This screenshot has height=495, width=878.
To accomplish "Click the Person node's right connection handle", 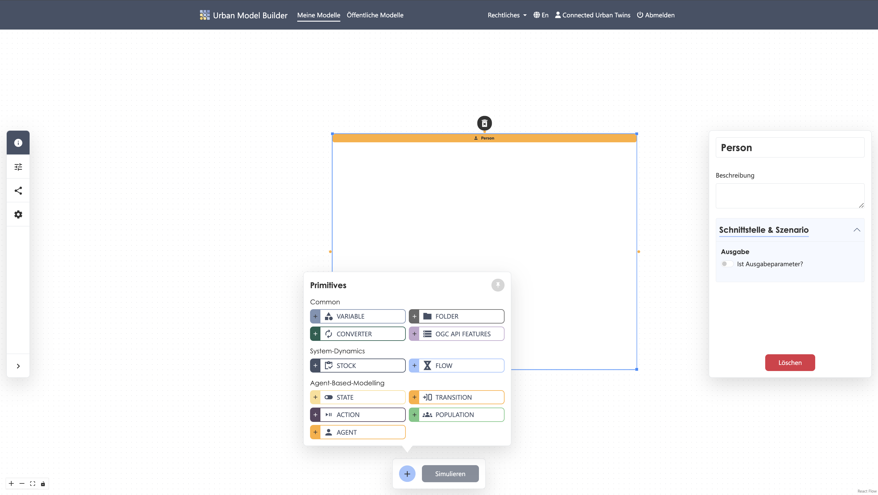I will click(638, 252).
